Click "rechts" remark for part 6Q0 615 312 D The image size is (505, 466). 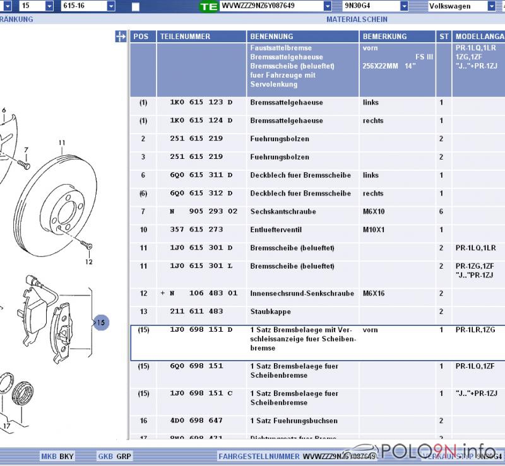[373, 193]
